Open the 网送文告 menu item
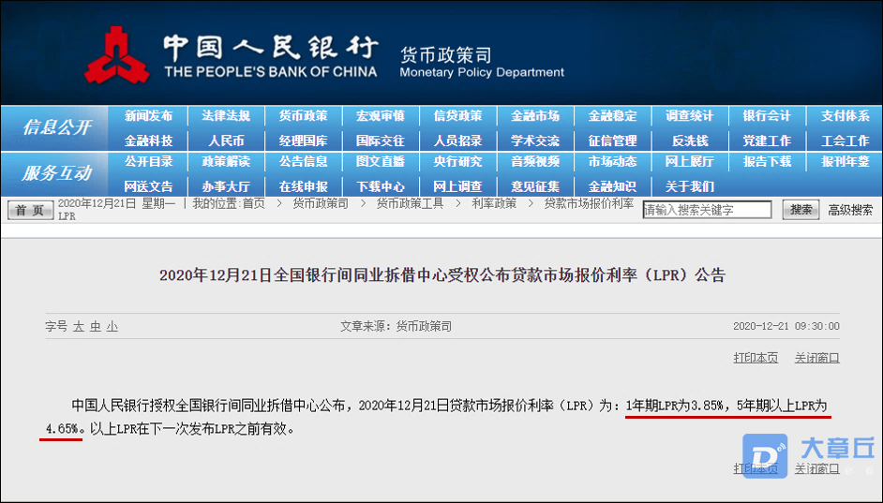 149,186
